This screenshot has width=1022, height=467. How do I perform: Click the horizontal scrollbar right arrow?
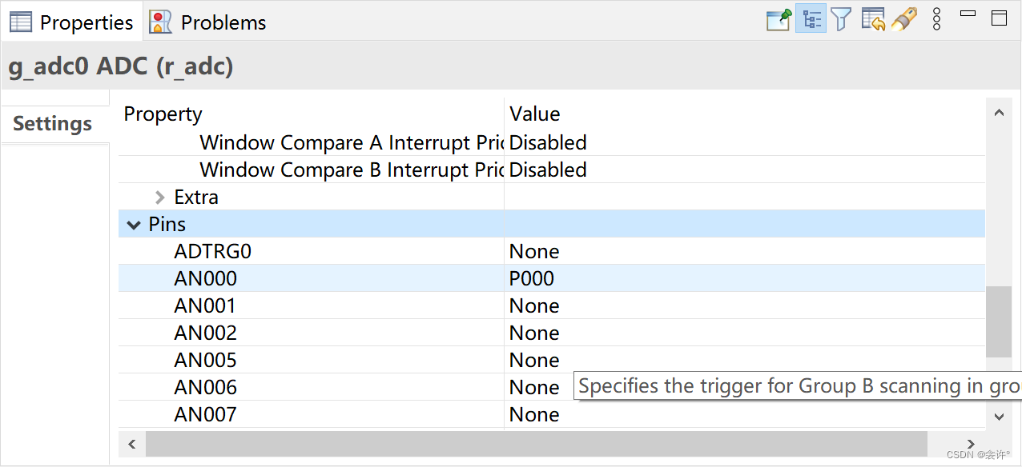click(x=971, y=444)
